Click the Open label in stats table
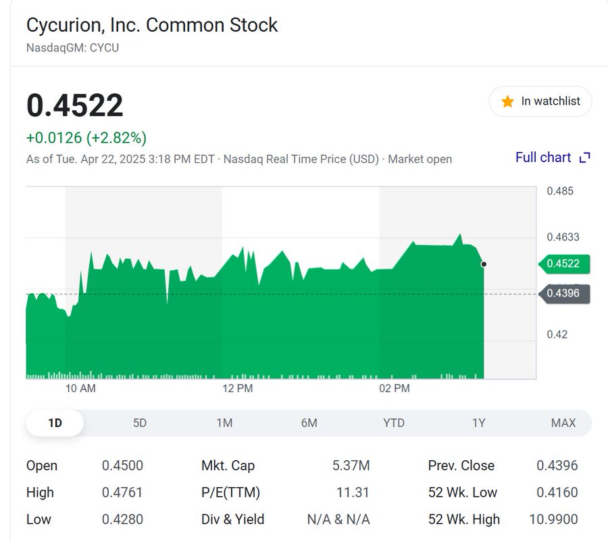The height and width of the screenshot is (542, 608). (x=42, y=466)
